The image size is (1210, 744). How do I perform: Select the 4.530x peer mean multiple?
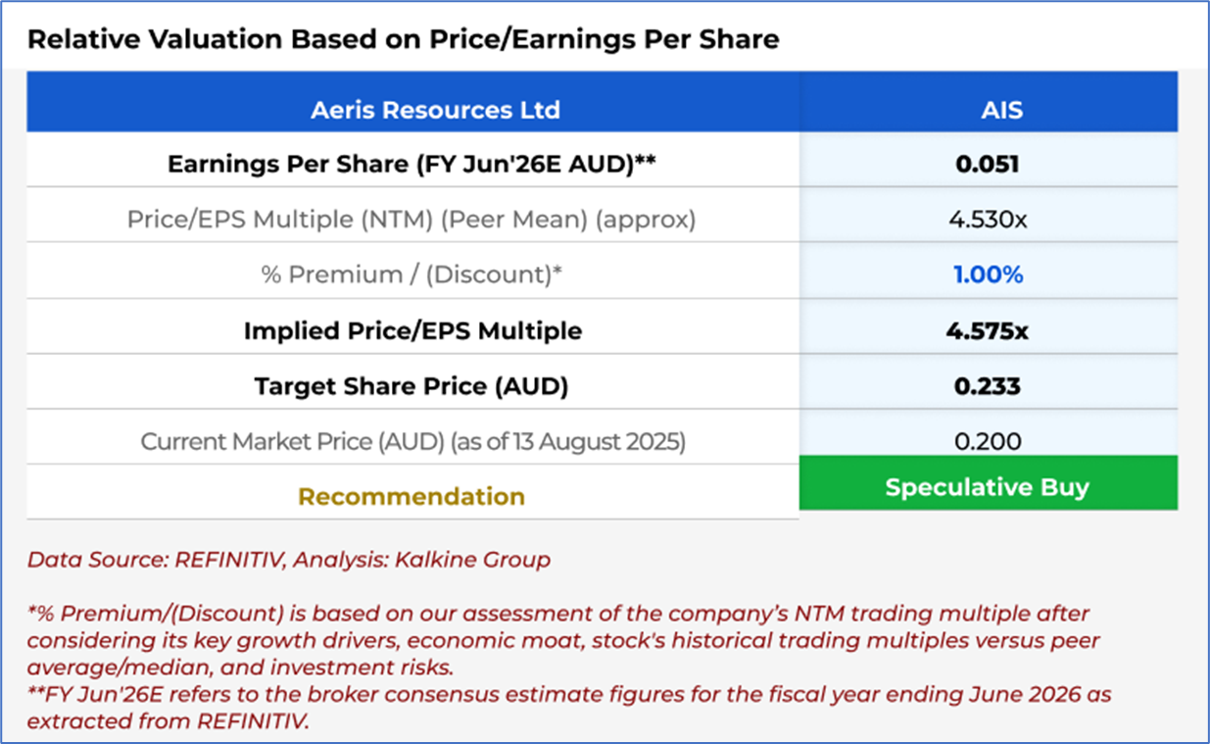988,219
